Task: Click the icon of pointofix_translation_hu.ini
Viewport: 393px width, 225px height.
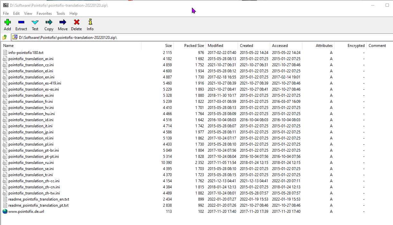Action: tap(5, 113)
